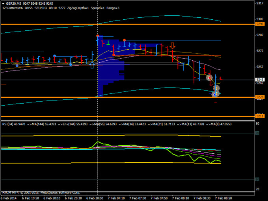Click the lowest gray circle with blue arrow
The width and height of the screenshot is (268, 201).
[215, 94]
